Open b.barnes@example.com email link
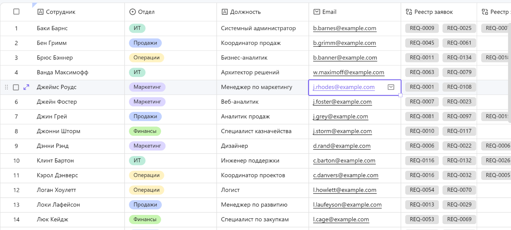The width and height of the screenshot is (511, 230). [x=345, y=28]
